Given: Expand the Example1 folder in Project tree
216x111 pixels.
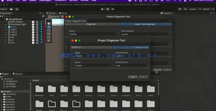Looking at the screenshot, I should [2, 99].
